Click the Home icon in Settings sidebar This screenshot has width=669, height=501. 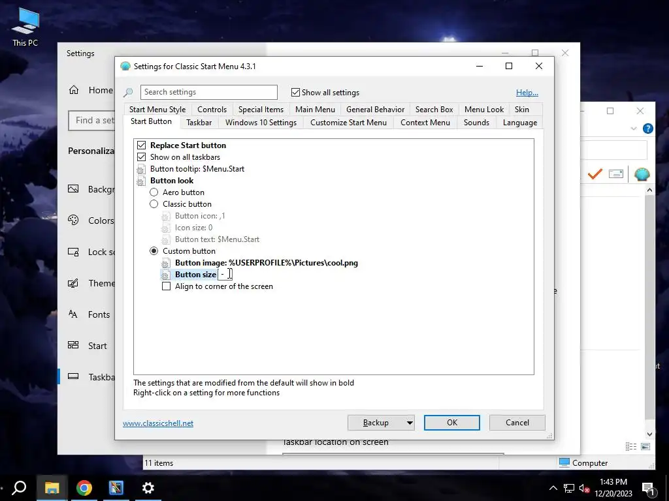(x=74, y=90)
